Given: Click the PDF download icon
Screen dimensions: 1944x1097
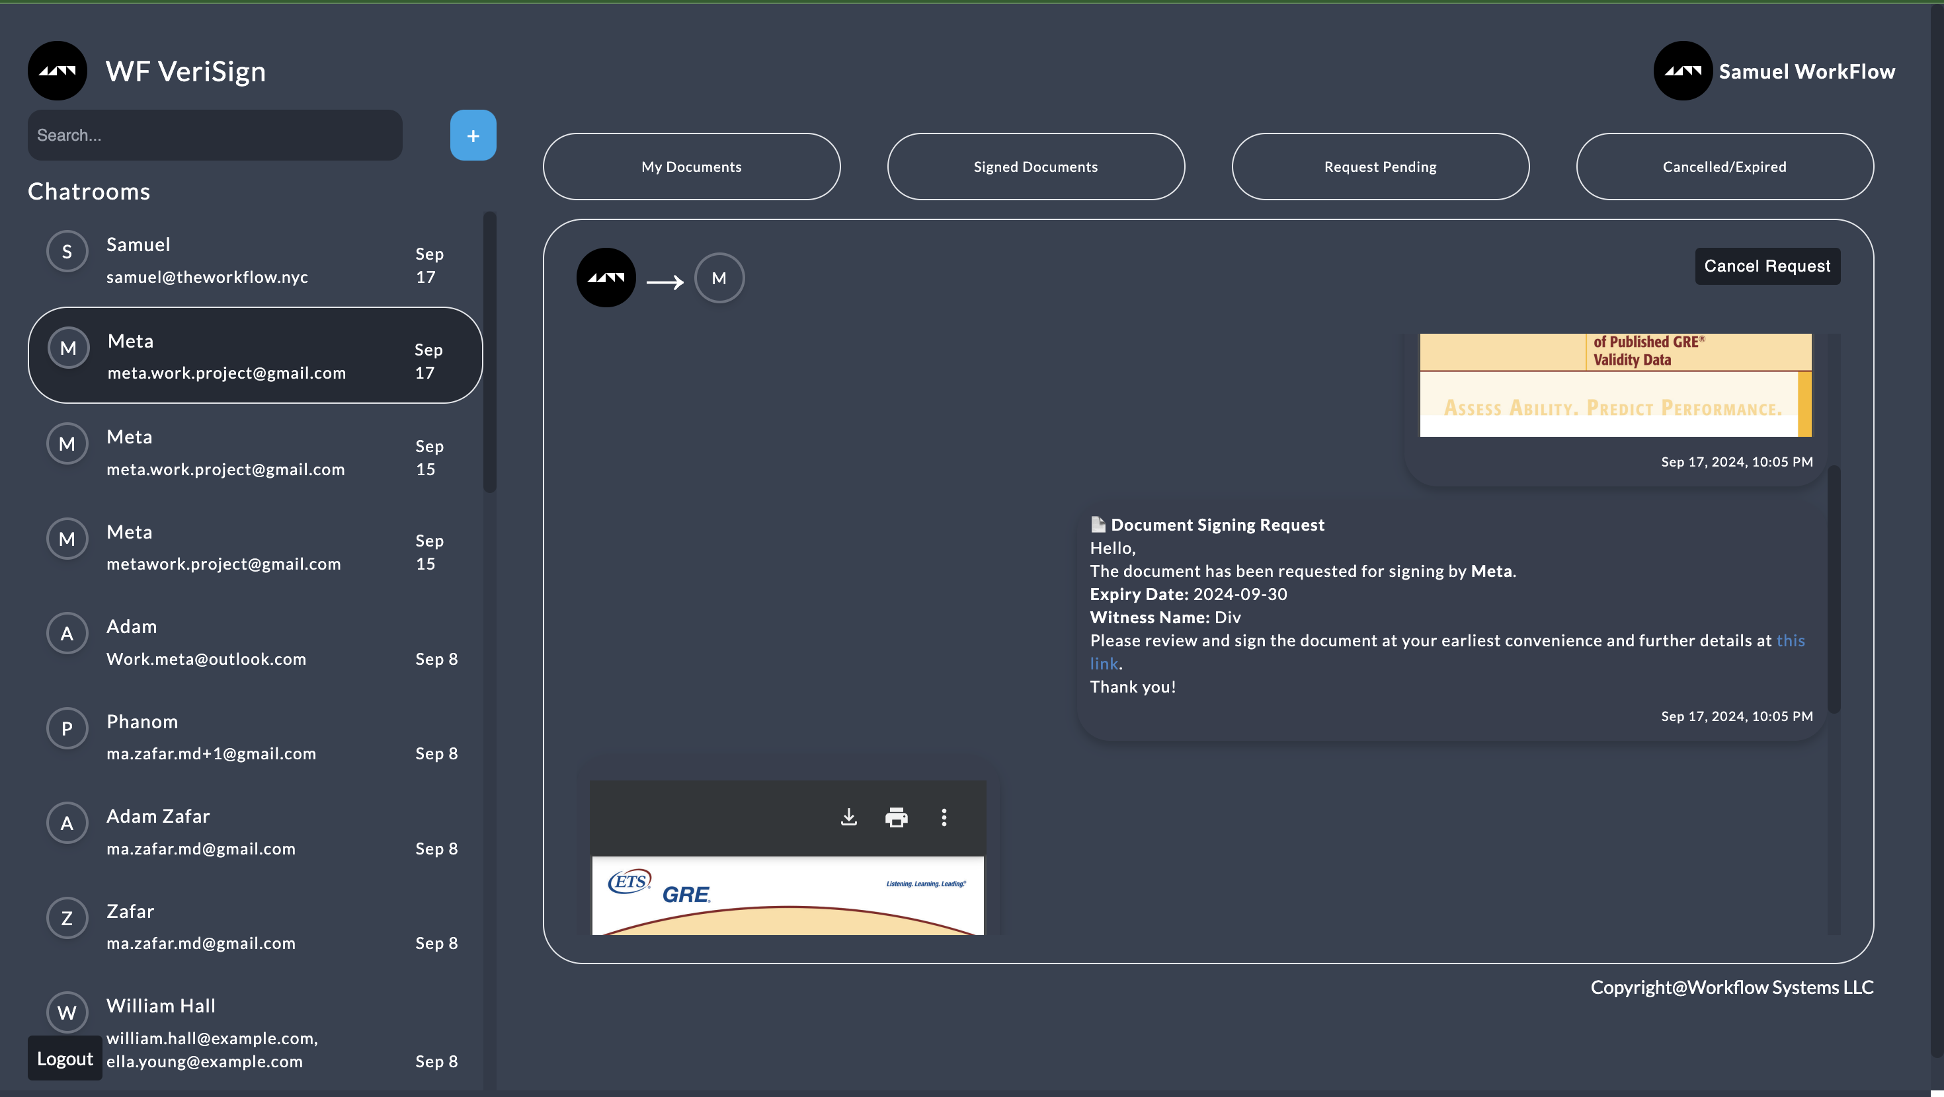Looking at the screenshot, I should (848, 817).
